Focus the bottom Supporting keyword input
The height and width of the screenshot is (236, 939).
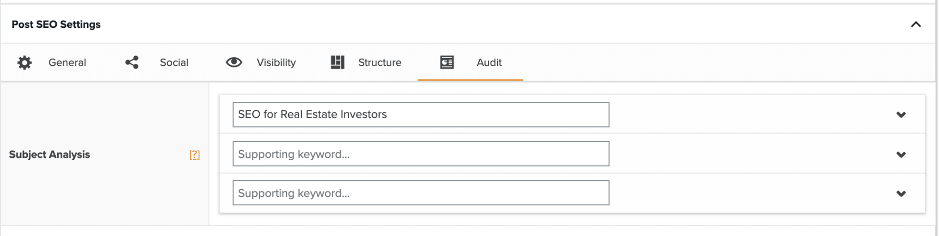click(x=421, y=193)
